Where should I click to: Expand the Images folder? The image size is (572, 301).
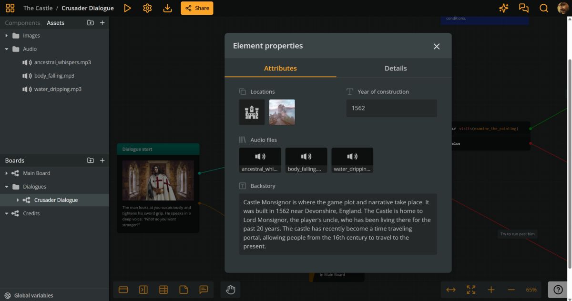click(x=6, y=36)
